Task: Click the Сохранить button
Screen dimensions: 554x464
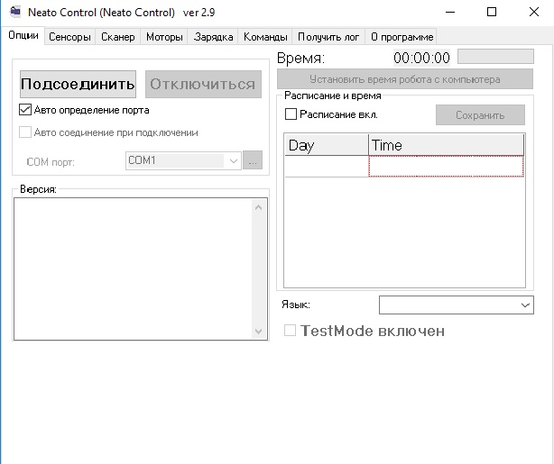Action: (x=480, y=115)
